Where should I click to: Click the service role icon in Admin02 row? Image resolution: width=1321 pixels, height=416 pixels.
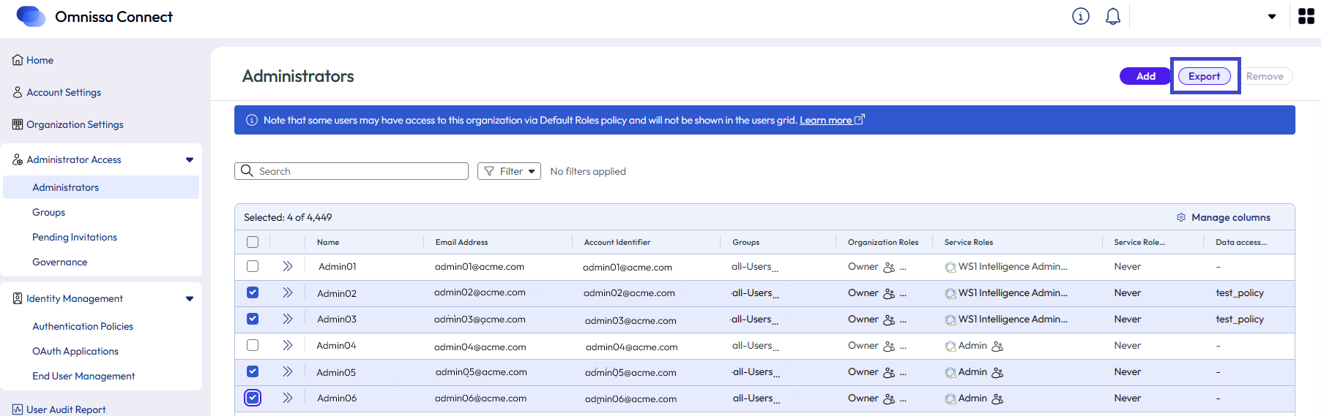(x=950, y=293)
